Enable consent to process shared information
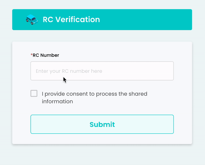Viewport: 205px width, 165px height. pos(34,93)
